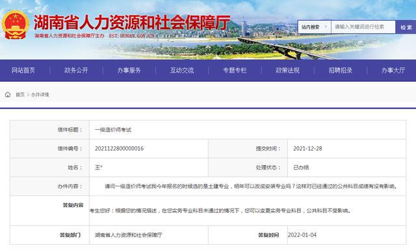Click the 信件标题 label
416x252 pixels.
[x=70, y=130]
